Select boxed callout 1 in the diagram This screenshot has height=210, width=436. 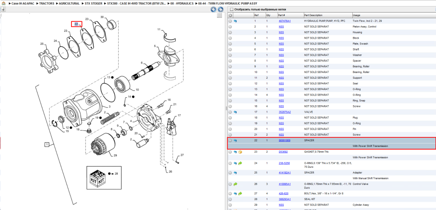(47, 144)
